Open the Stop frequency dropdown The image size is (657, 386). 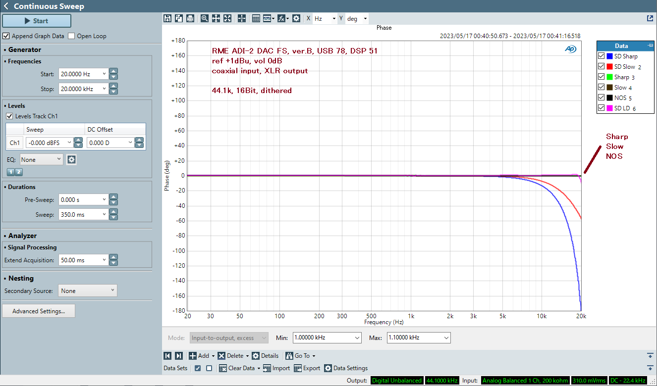104,89
